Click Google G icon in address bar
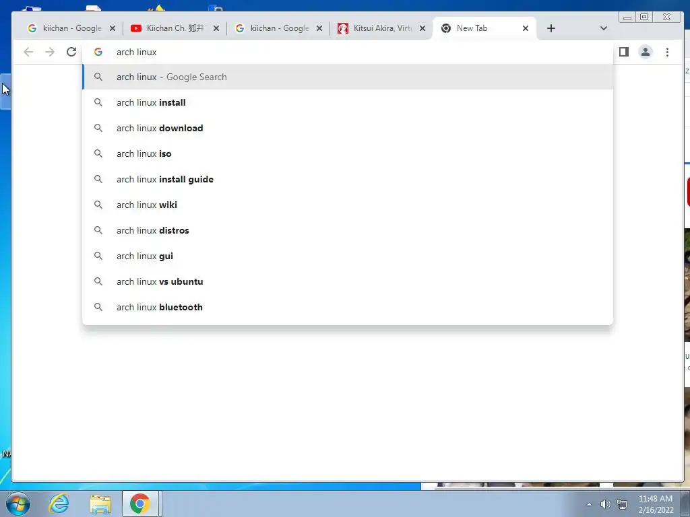Screen dimensions: 690x517 (x=98, y=52)
